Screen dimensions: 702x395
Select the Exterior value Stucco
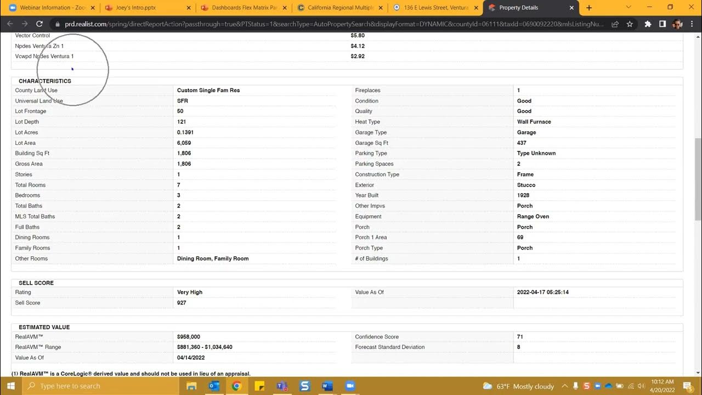[x=526, y=185]
